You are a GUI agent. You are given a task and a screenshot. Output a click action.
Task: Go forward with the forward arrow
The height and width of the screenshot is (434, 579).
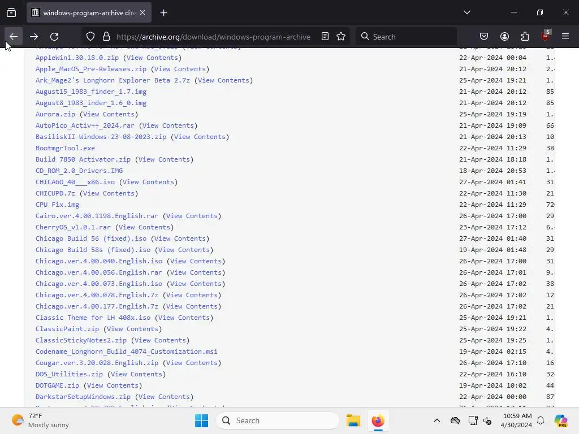click(34, 37)
